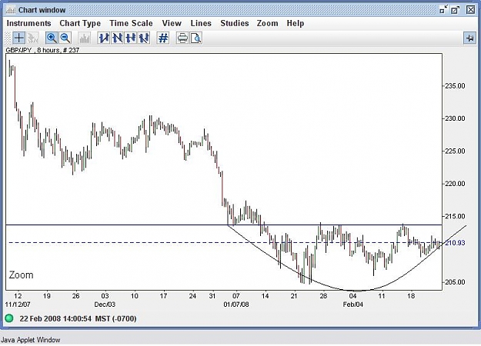Click the 215.00 price axis label

[x=455, y=216]
